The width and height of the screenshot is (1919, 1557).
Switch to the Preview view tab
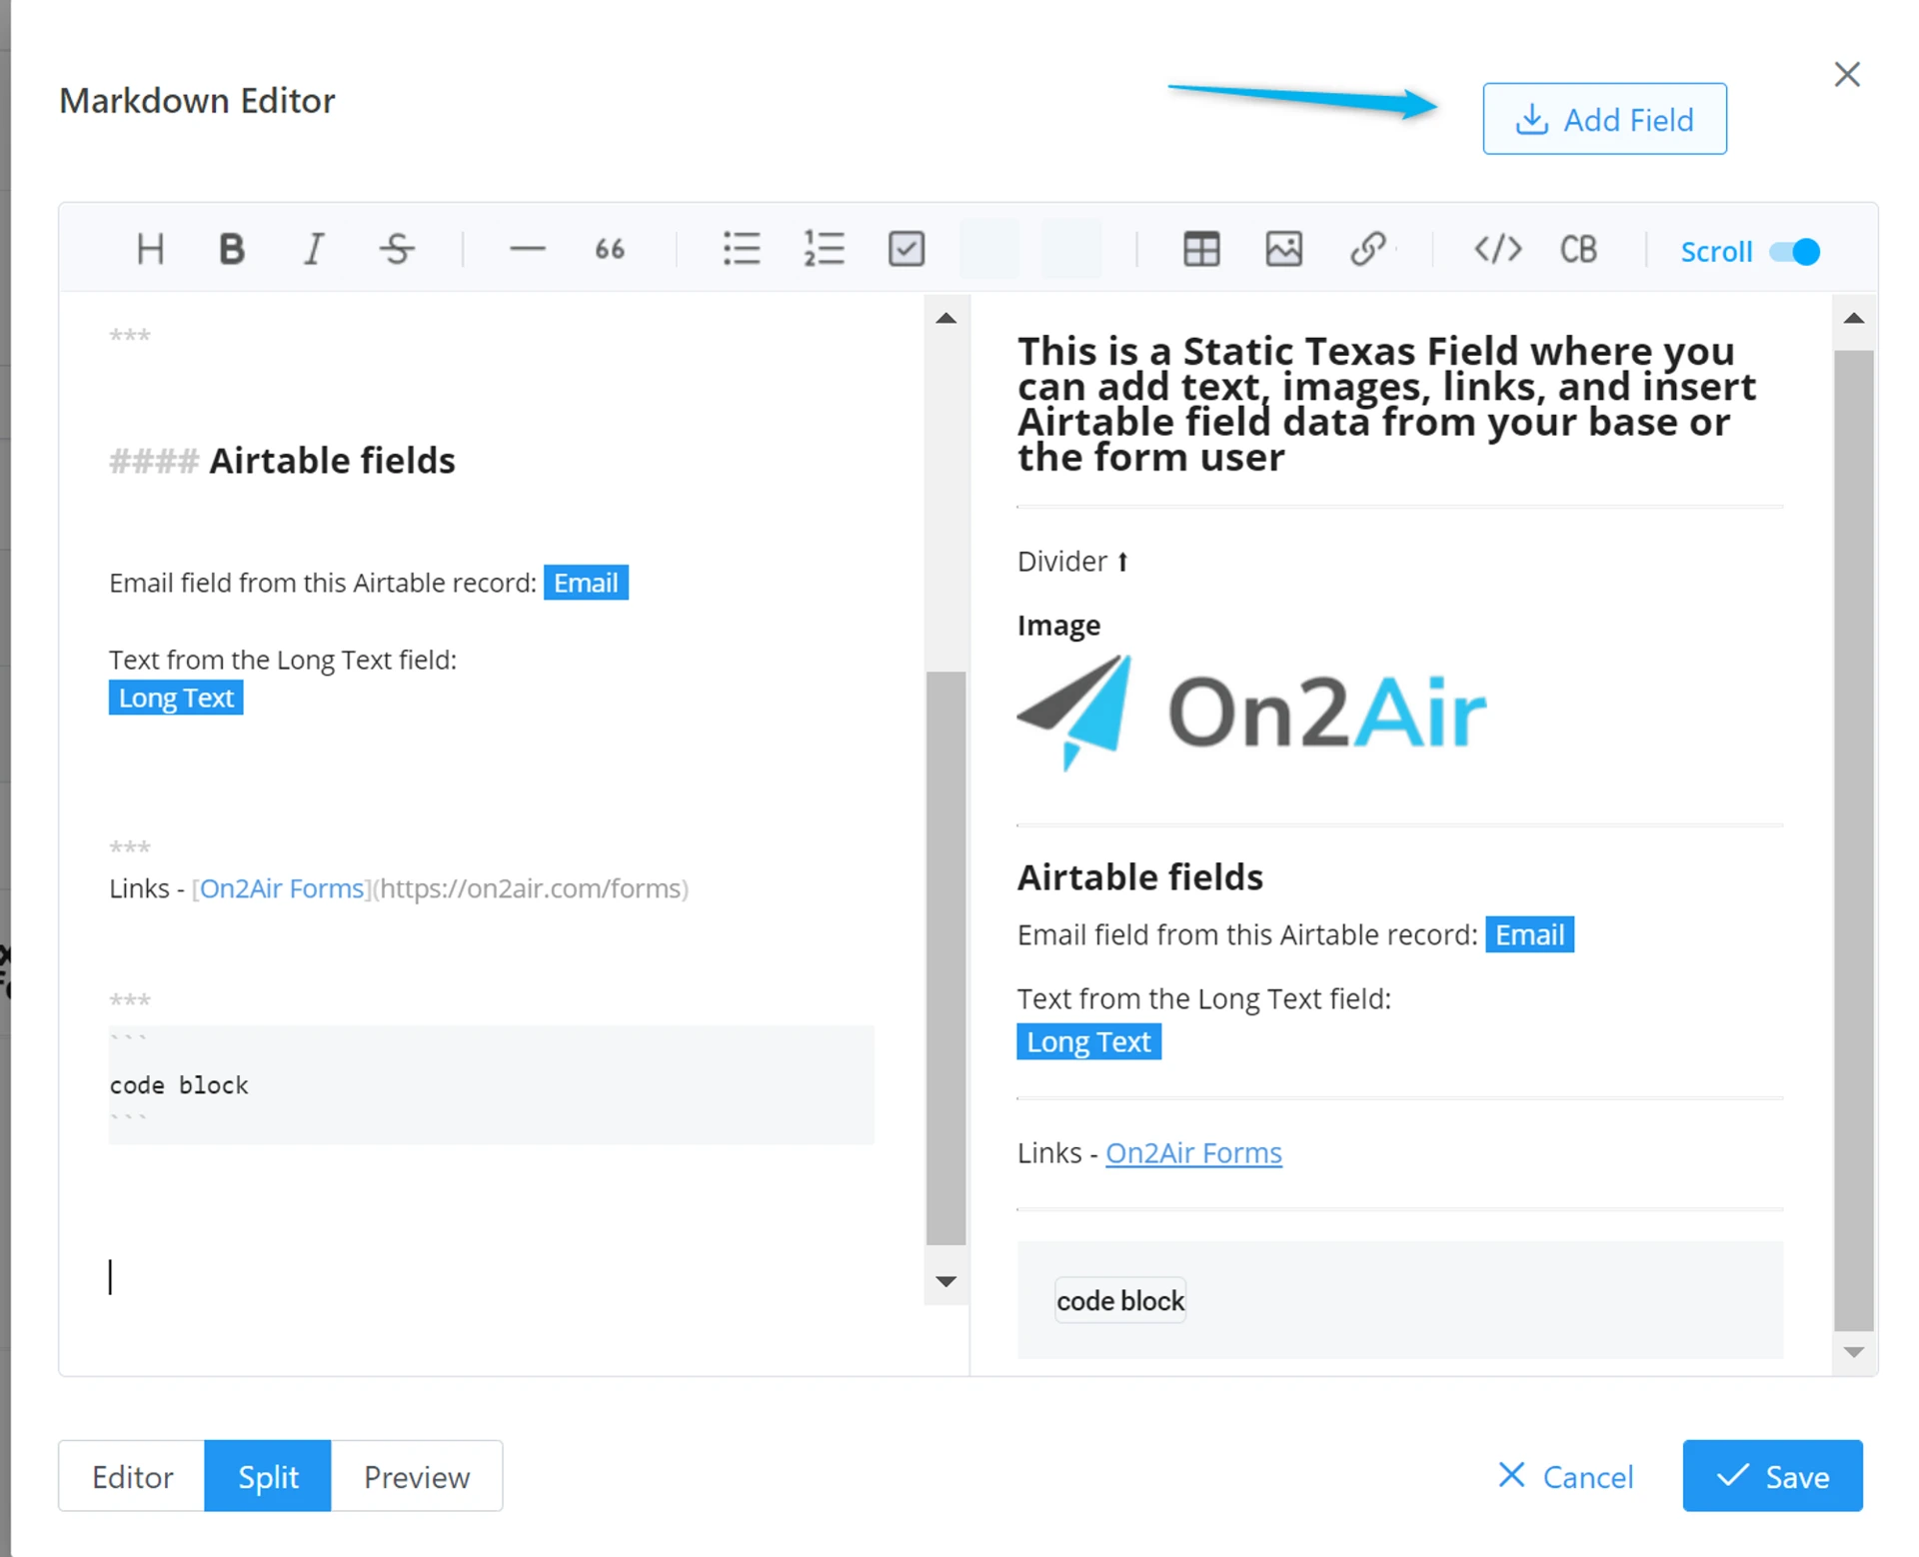(x=416, y=1476)
